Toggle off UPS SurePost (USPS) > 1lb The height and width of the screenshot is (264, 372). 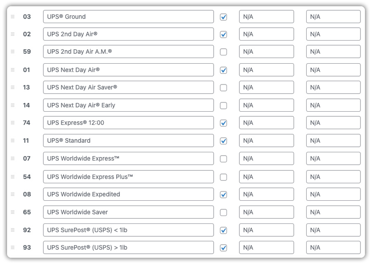pos(223,248)
